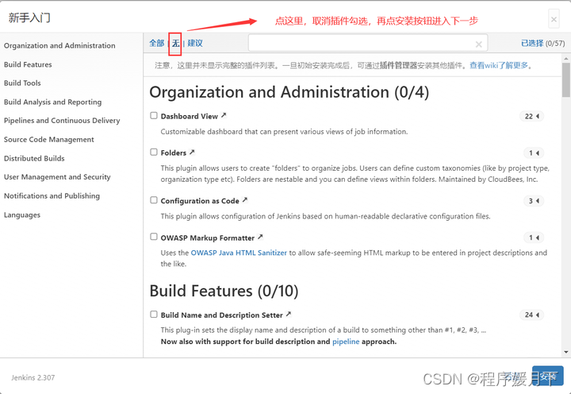Open Dashboard View external link icon
The height and width of the screenshot is (394, 571).
click(224, 115)
